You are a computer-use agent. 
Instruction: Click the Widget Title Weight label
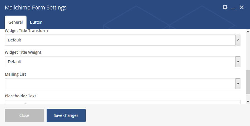pos(23,52)
